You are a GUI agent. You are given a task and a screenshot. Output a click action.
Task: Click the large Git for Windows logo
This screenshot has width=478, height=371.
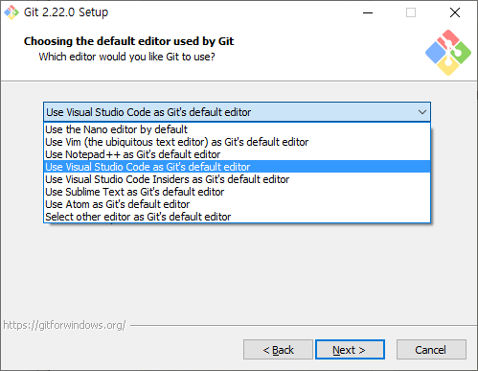click(x=448, y=53)
